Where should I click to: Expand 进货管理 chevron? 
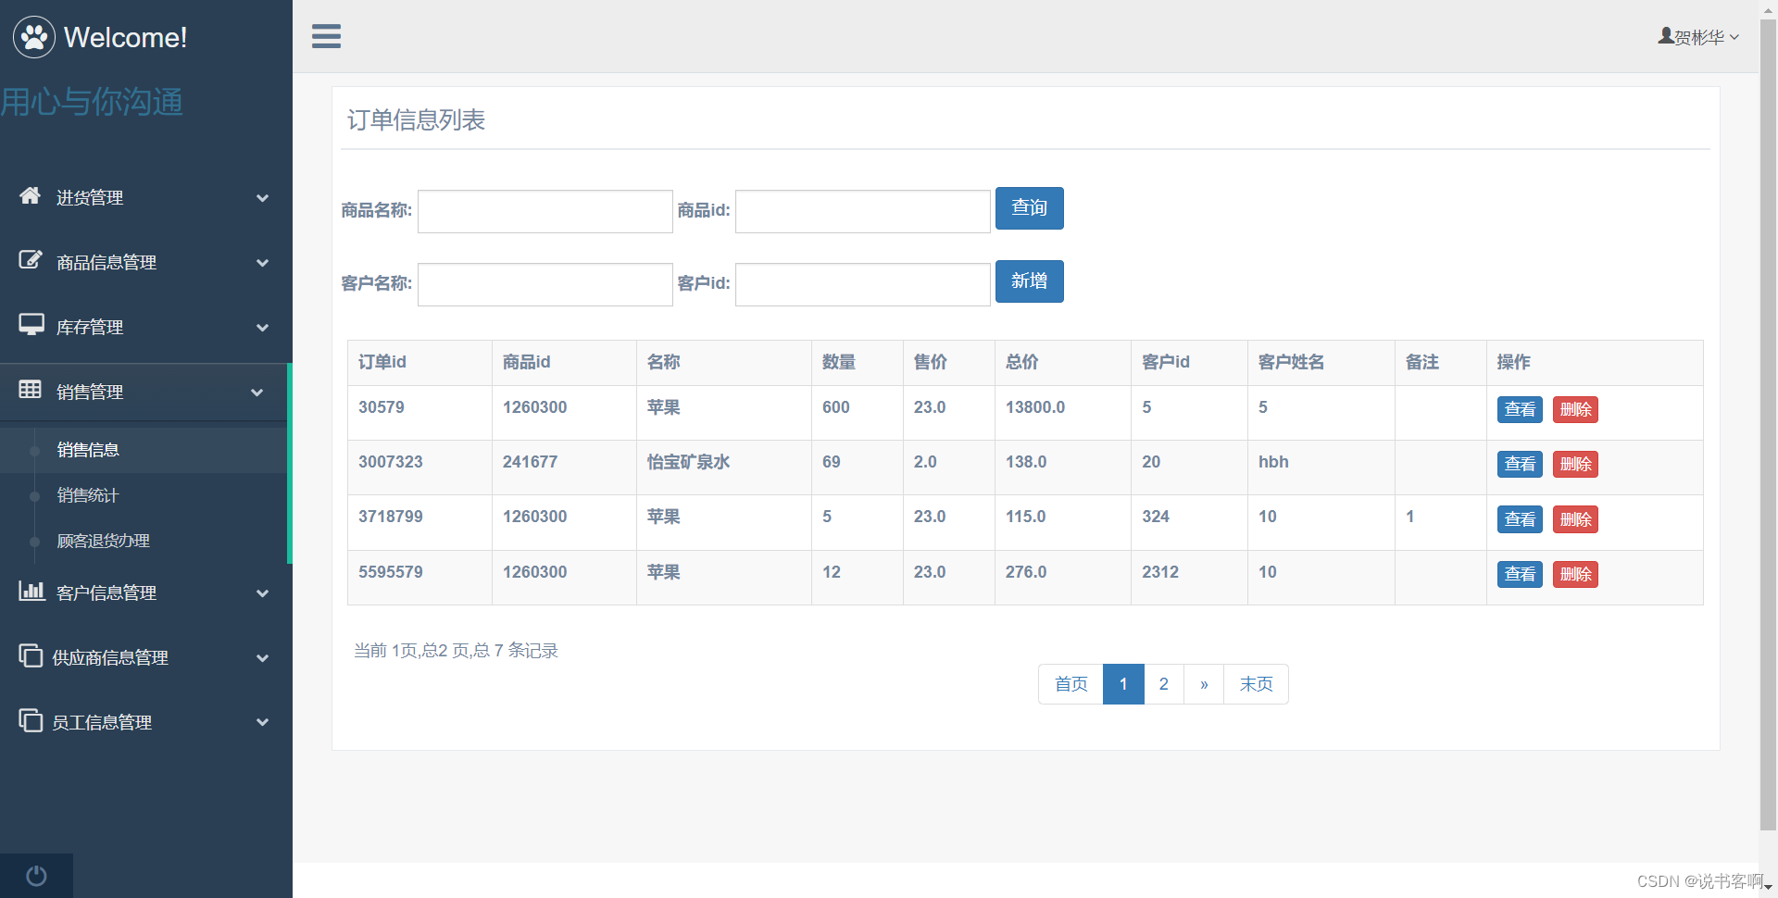coord(263,198)
